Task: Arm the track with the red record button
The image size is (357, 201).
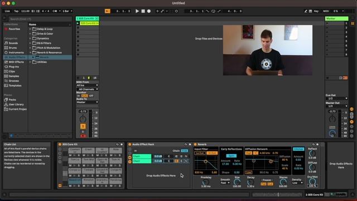Action: [83, 136]
